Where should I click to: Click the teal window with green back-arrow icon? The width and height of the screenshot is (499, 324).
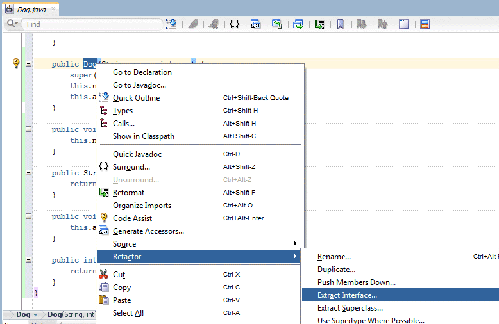(x=277, y=24)
